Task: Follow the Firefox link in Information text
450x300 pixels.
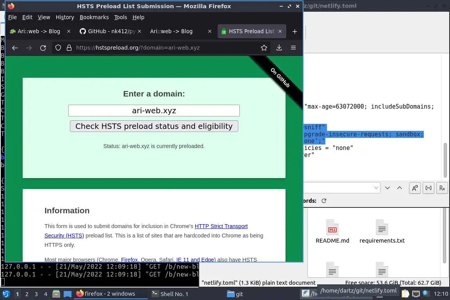Action: point(129,259)
